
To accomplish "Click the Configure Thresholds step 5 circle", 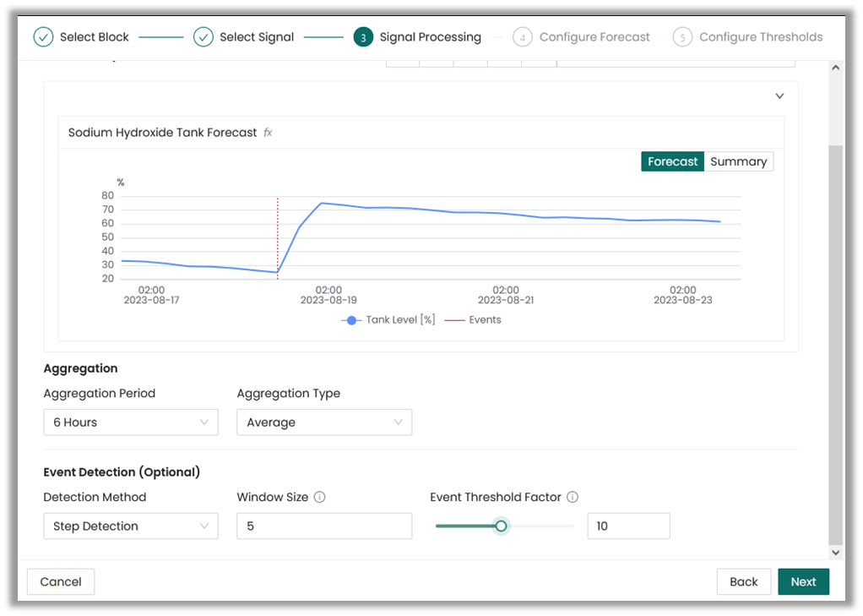I will (x=682, y=37).
